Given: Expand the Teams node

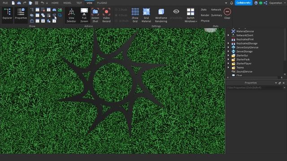Looking at the screenshot, I should (228, 68).
